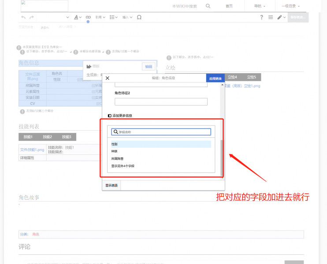This screenshot has height=264, width=327.
Task: Switch to the 技能3 tab
Action: pyautogui.click(x=67, y=137)
